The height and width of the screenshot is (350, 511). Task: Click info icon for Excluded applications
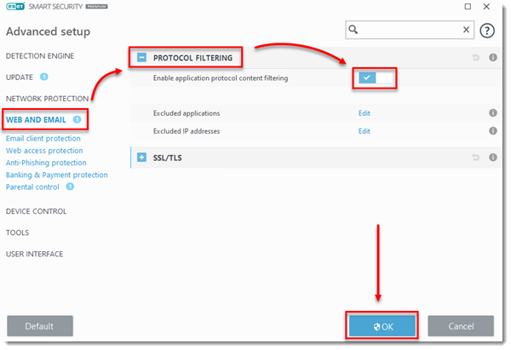(493, 113)
